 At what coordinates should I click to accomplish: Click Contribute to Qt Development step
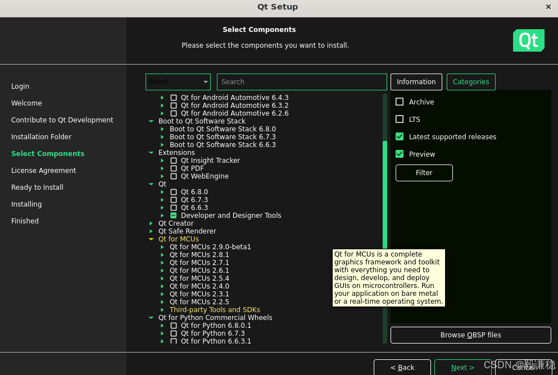click(62, 120)
